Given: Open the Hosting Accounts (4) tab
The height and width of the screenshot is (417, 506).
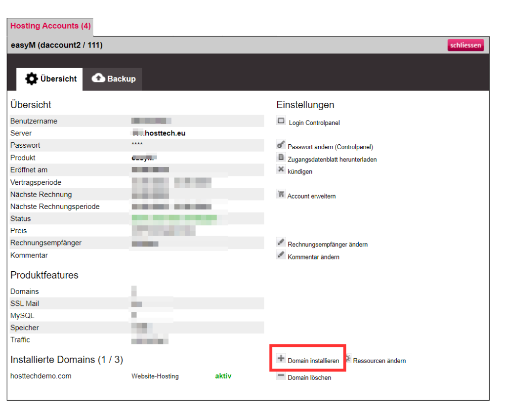Looking at the screenshot, I should point(50,26).
